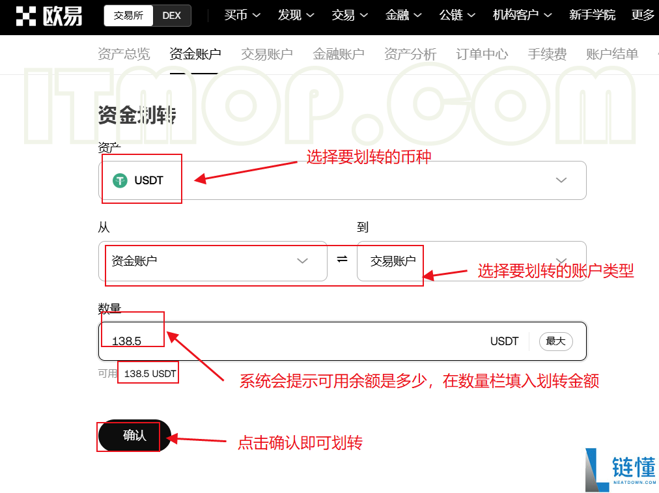Viewport: 659px width, 493px height.
Task: Switch to 金融账户 tab
Action: pos(339,54)
